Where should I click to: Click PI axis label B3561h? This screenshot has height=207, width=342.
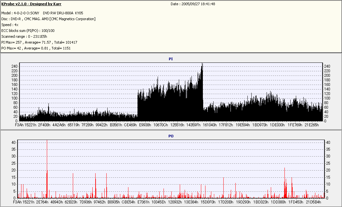coord(116,125)
